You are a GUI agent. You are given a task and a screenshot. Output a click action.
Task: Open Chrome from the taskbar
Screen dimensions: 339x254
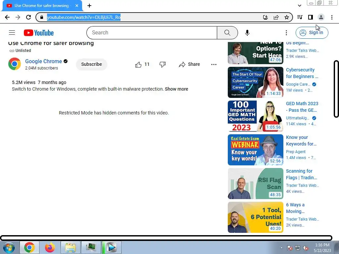pyautogui.click(x=29, y=247)
